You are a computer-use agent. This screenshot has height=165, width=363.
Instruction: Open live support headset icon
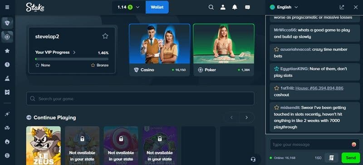253,159
